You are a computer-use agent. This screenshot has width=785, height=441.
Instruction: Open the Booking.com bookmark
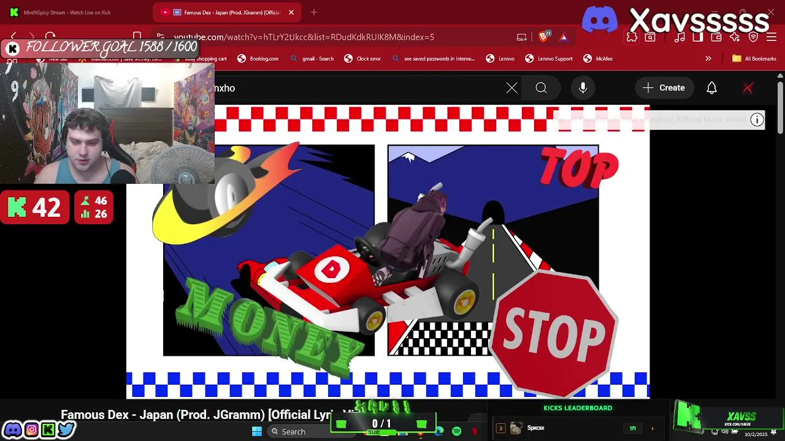pyautogui.click(x=258, y=59)
